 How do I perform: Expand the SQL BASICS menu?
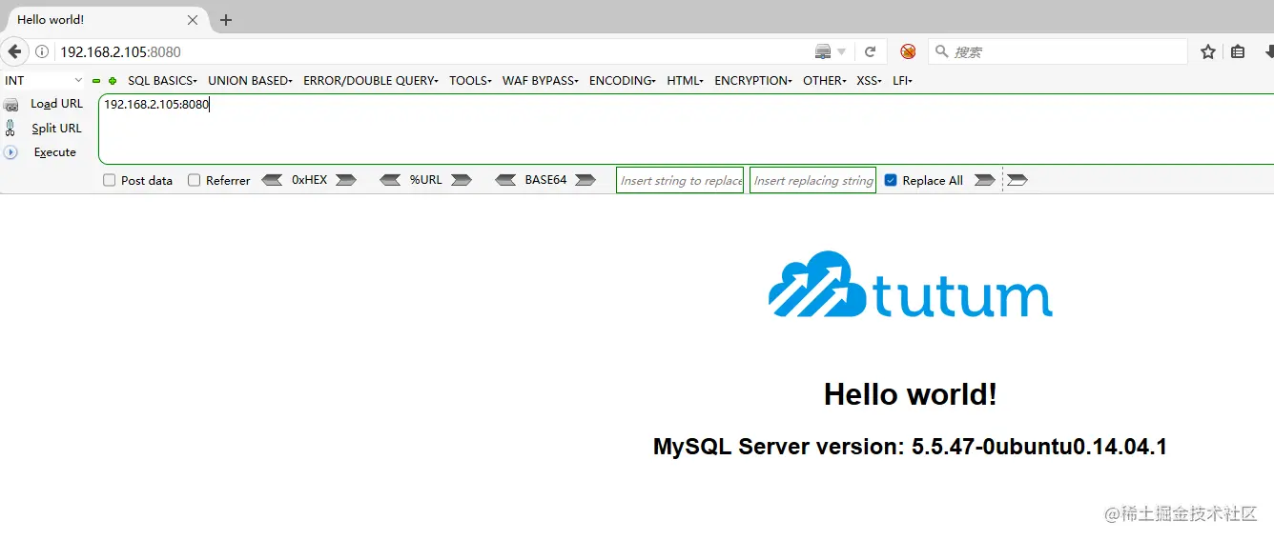point(162,81)
